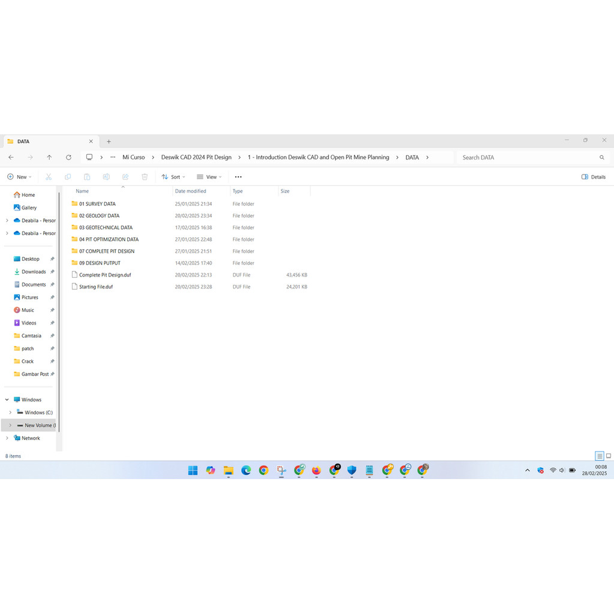Close the DATA tab
614x614 pixels.
tap(91, 142)
